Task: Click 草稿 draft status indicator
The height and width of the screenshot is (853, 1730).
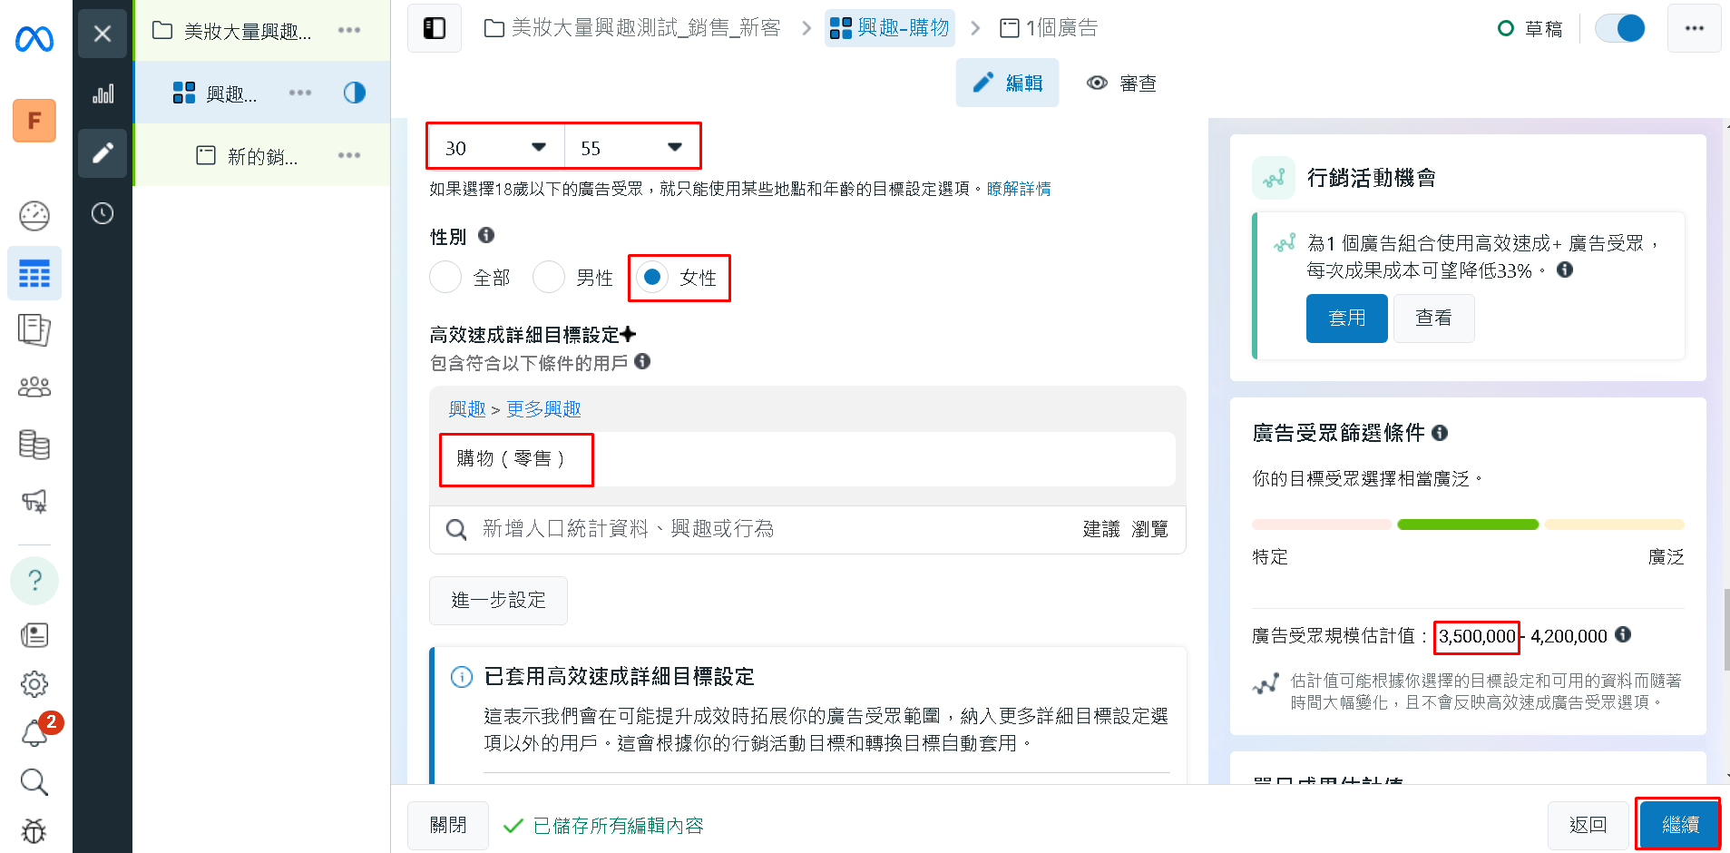Action: (1530, 28)
